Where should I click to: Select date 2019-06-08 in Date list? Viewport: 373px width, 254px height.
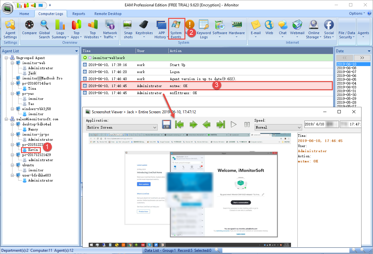pos(347,68)
